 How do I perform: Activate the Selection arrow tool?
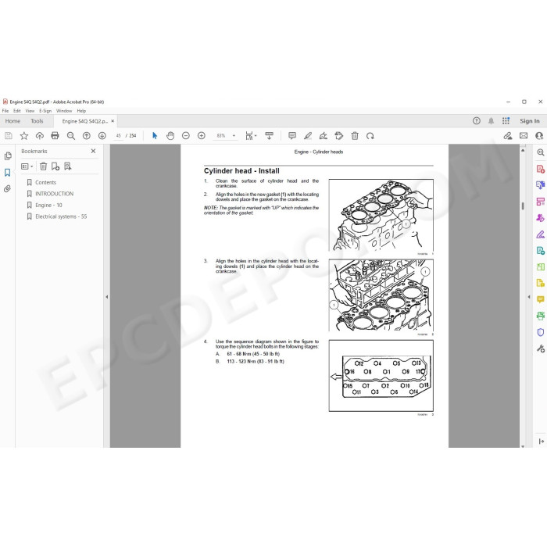(x=155, y=136)
